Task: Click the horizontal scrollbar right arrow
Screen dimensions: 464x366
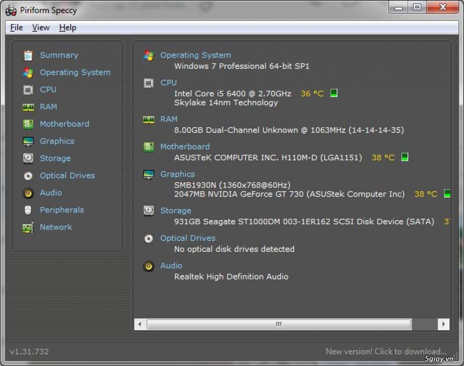Action: pyautogui.click(x=444, y=324)
